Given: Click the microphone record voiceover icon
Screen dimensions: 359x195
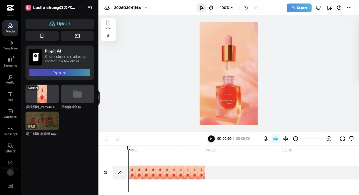Looking at the screenshot, I should point(266,139).
